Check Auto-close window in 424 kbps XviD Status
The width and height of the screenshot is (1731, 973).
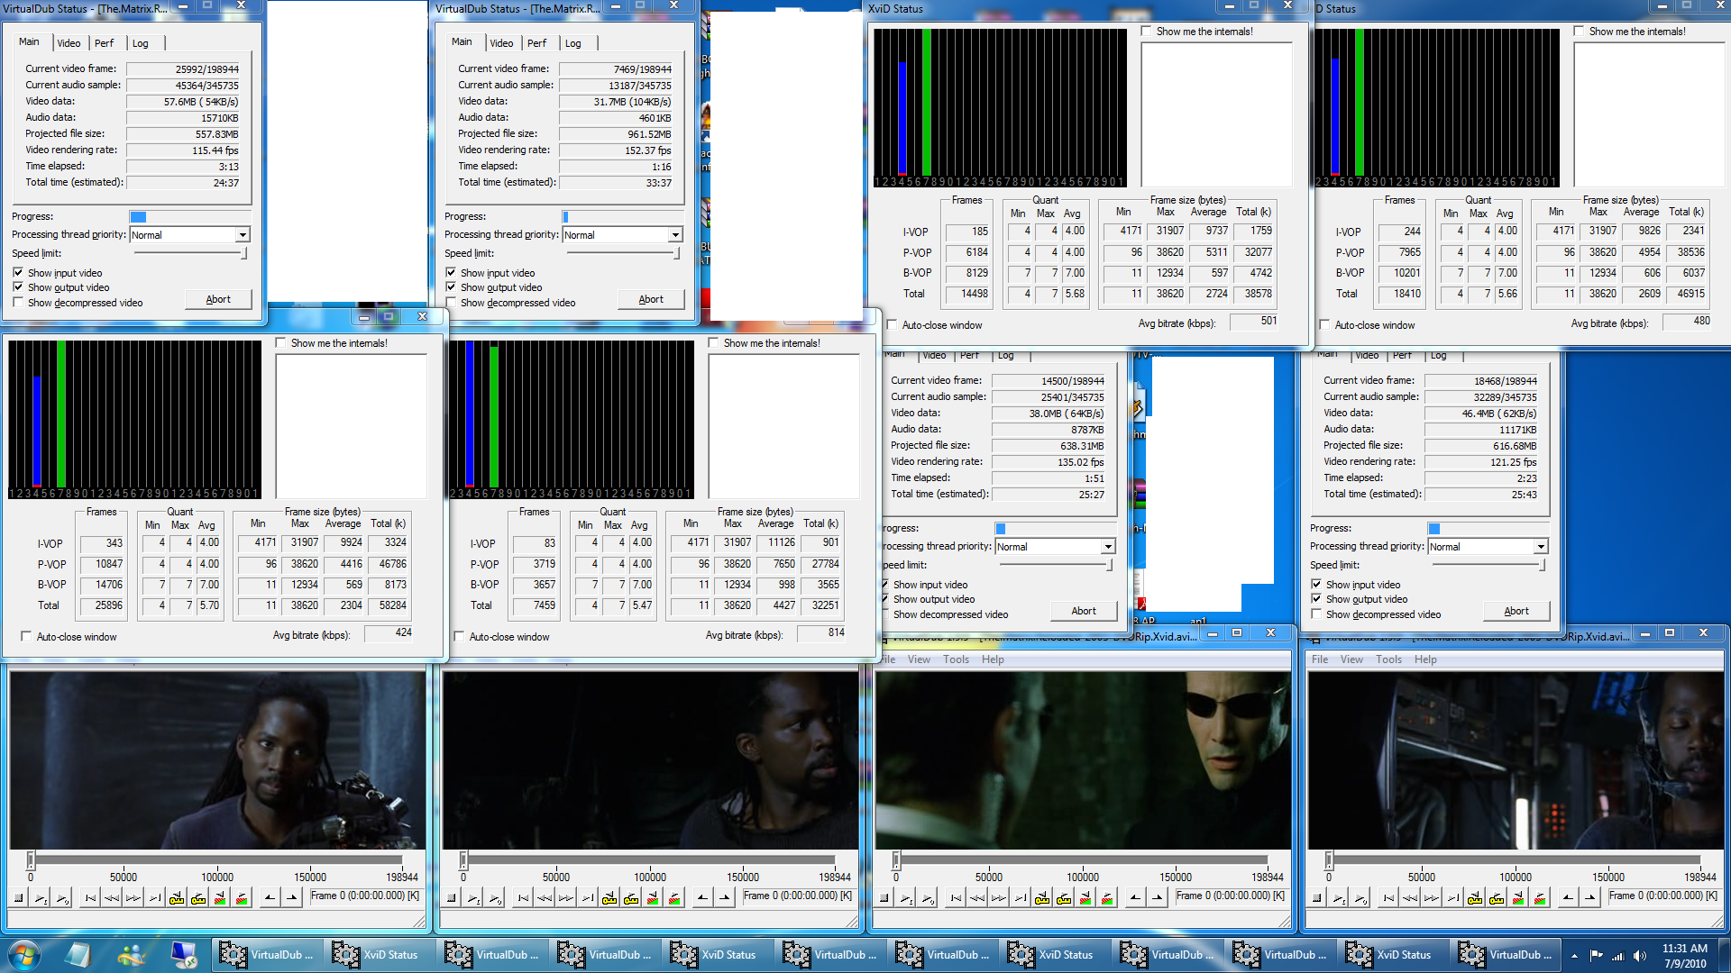point(26,637)
